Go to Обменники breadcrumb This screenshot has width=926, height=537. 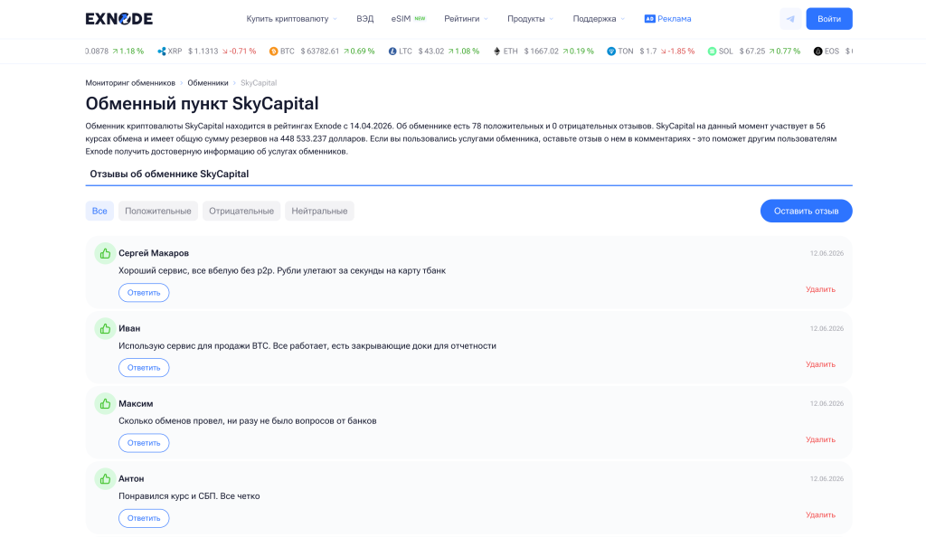tap(208, 82)
